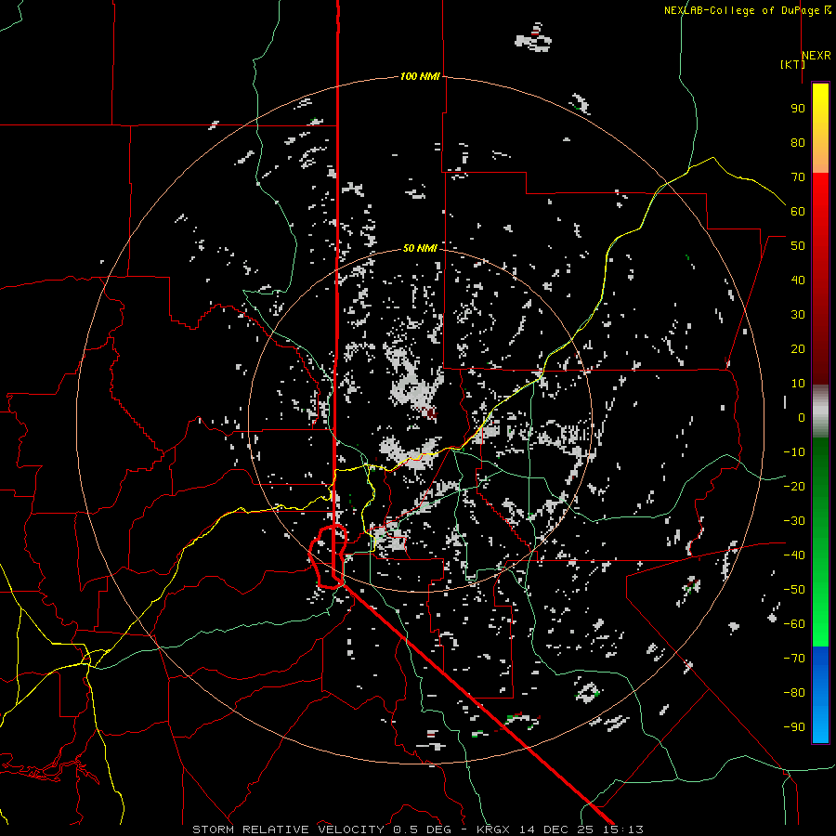Click the -60 value on the velocity scale

tap(794, 624)
